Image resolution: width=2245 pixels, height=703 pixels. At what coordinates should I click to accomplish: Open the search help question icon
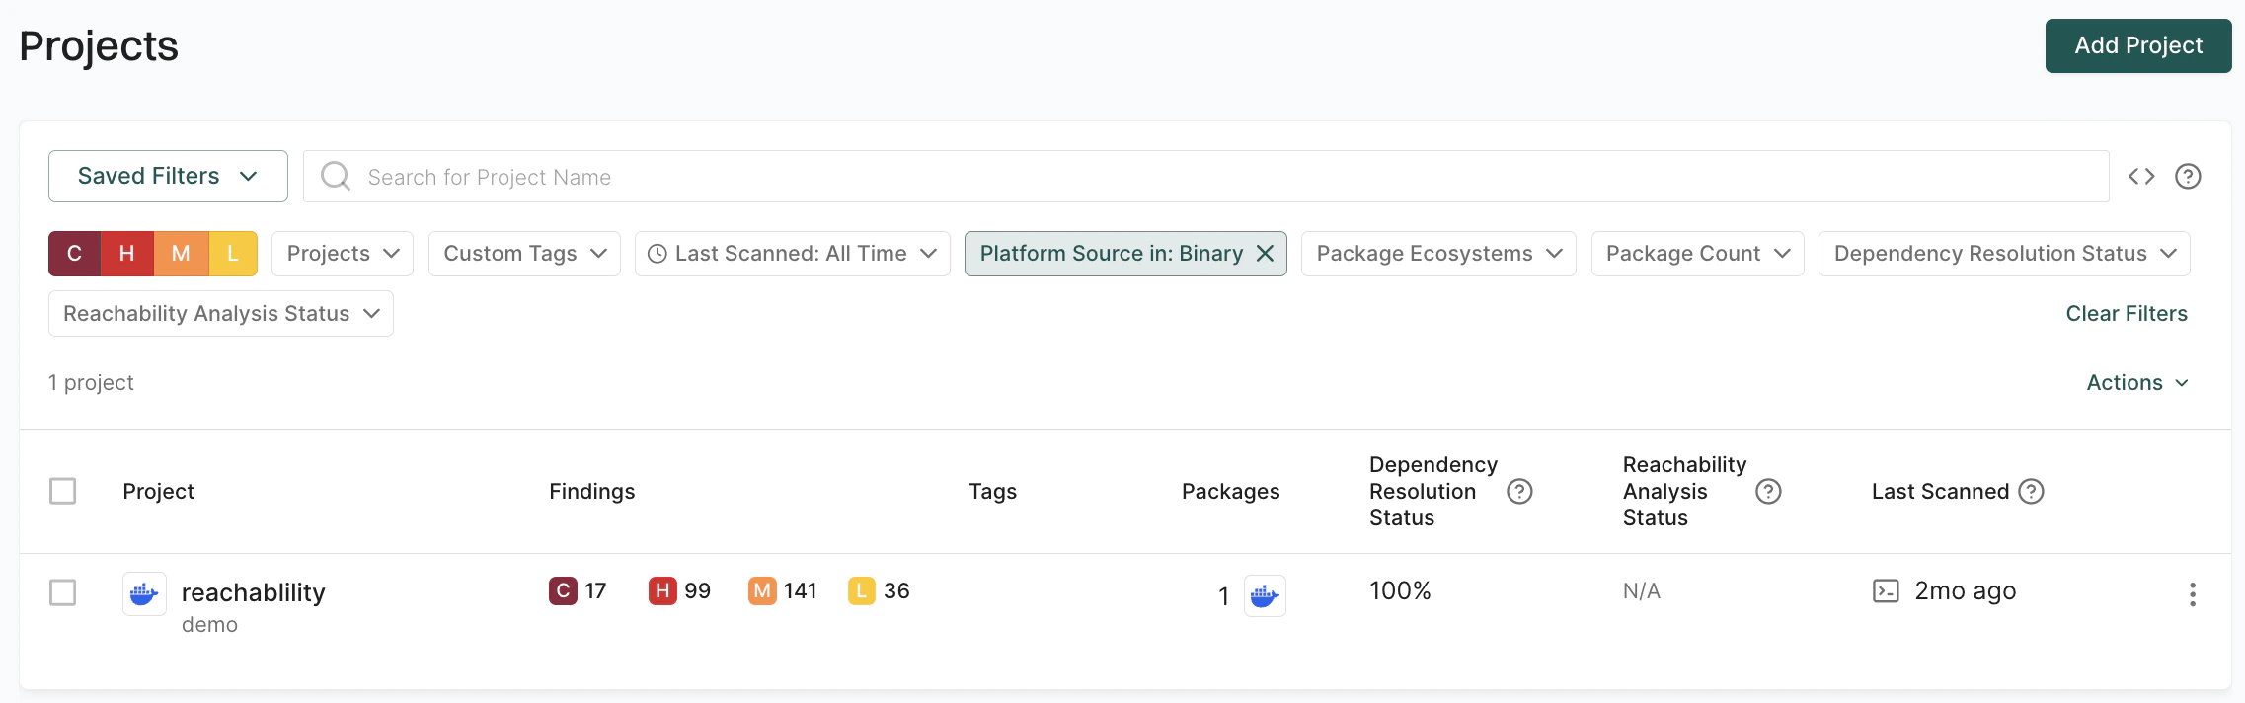click(2188, 176)
